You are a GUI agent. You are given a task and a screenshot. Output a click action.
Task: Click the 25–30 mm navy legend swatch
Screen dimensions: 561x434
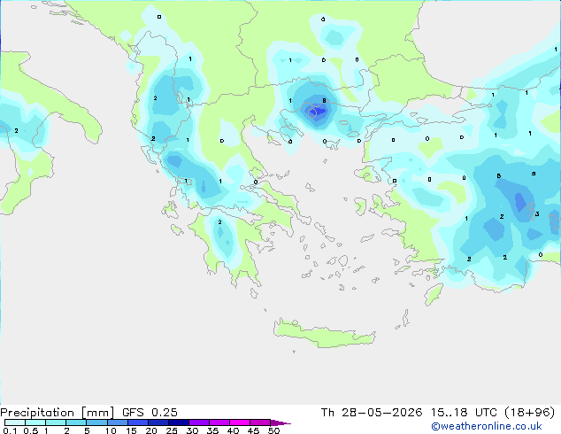178,422
